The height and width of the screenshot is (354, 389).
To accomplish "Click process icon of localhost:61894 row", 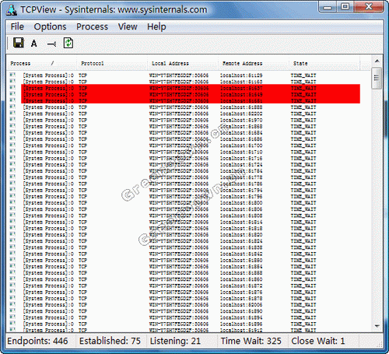I will (12, 317).
